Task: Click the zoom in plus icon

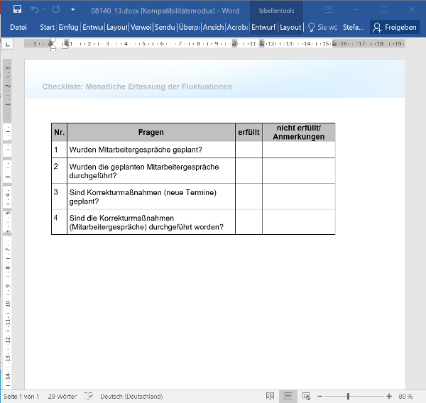Action: pos(389,396)
